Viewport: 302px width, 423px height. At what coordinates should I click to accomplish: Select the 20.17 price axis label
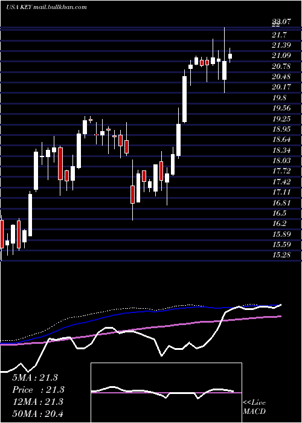pyautogui.click(x=281, y=87)
